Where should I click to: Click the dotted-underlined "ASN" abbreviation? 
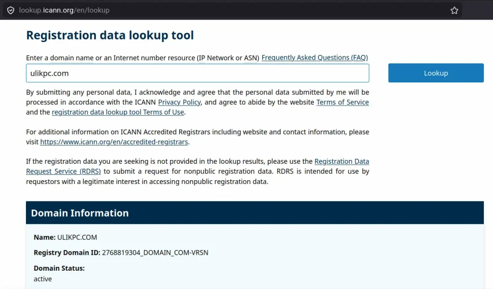pos(250,58)
